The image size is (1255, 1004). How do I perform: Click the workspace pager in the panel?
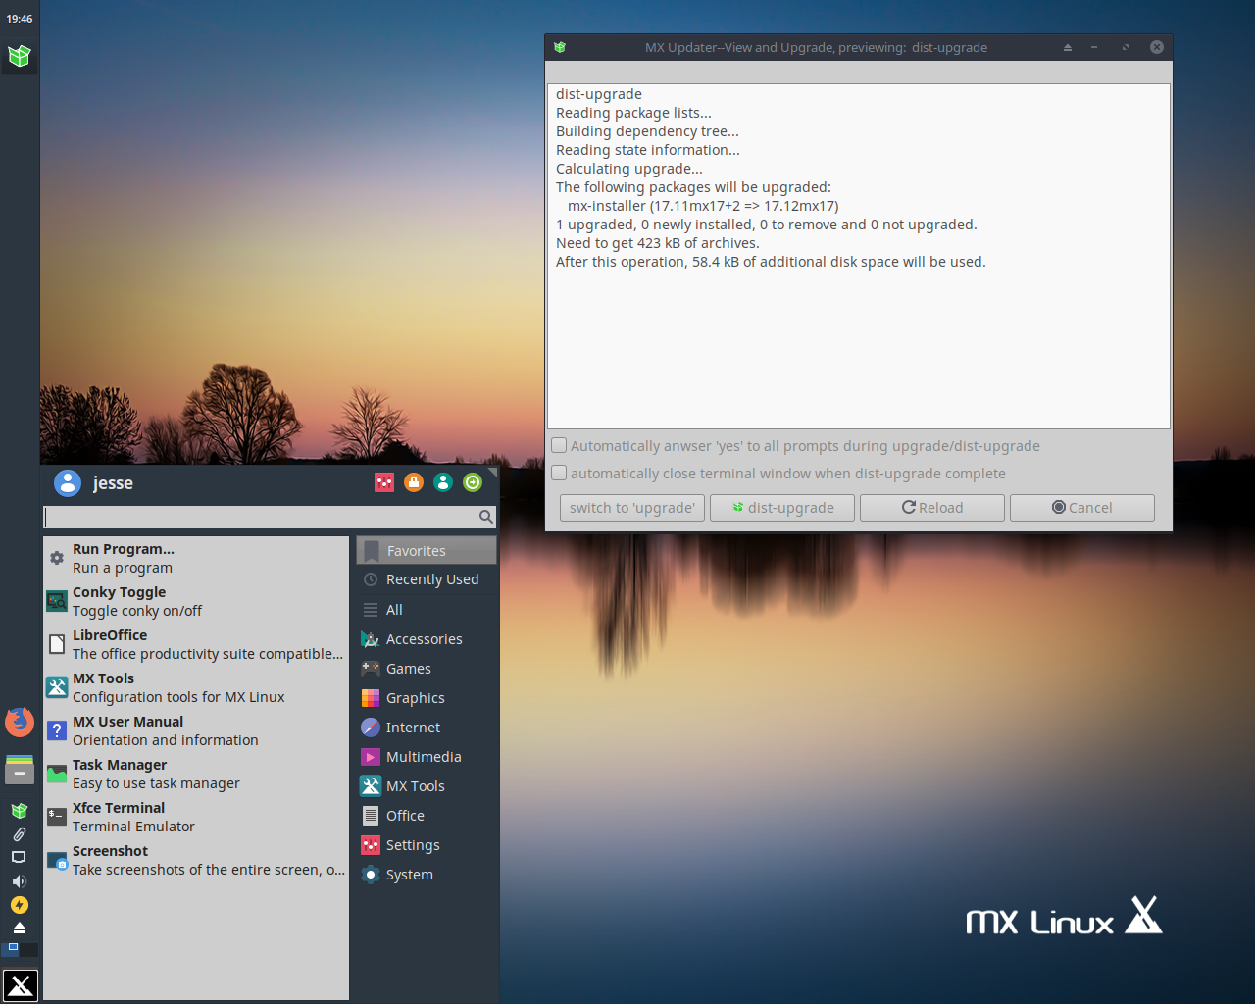(20, 949)
